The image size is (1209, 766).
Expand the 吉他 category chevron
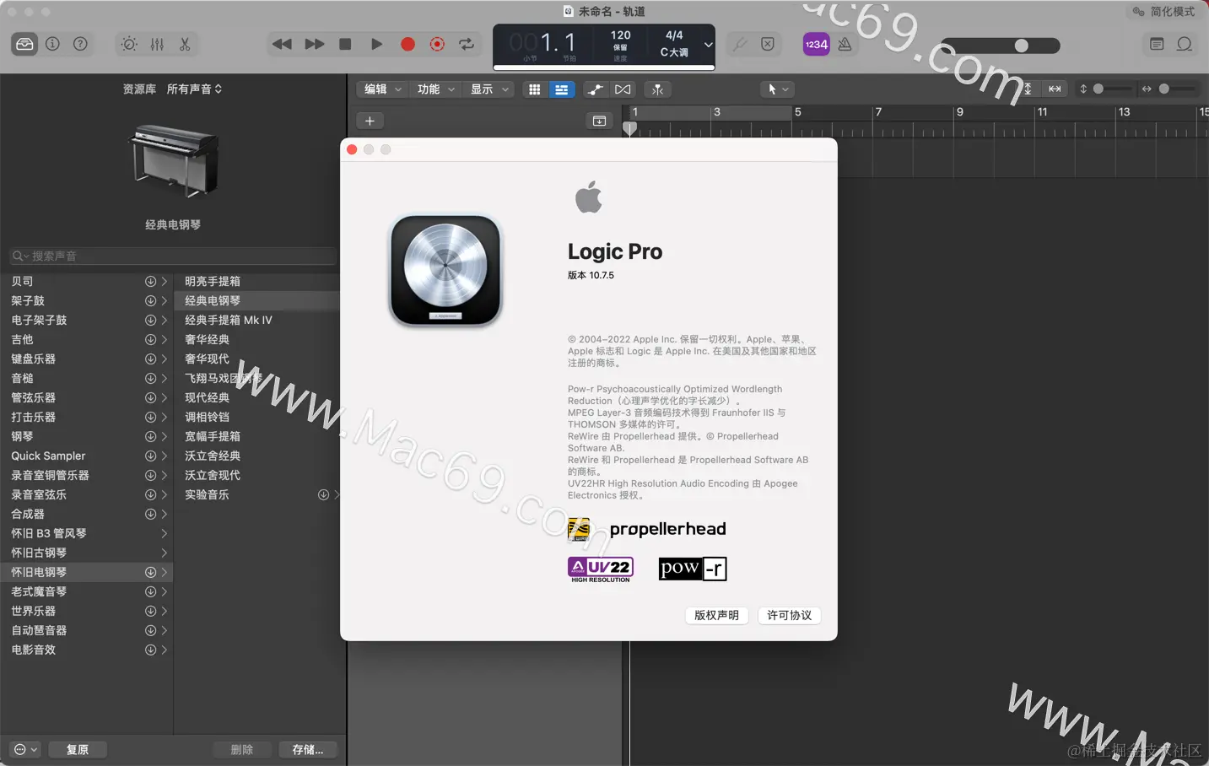164,339
